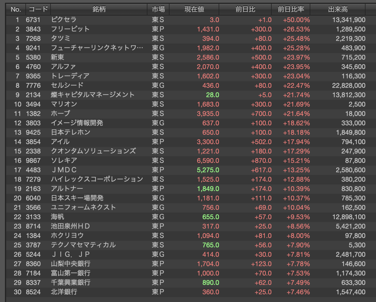Click current price 28.0
This screenshot has width=376, height=302.
pos(212,95)
